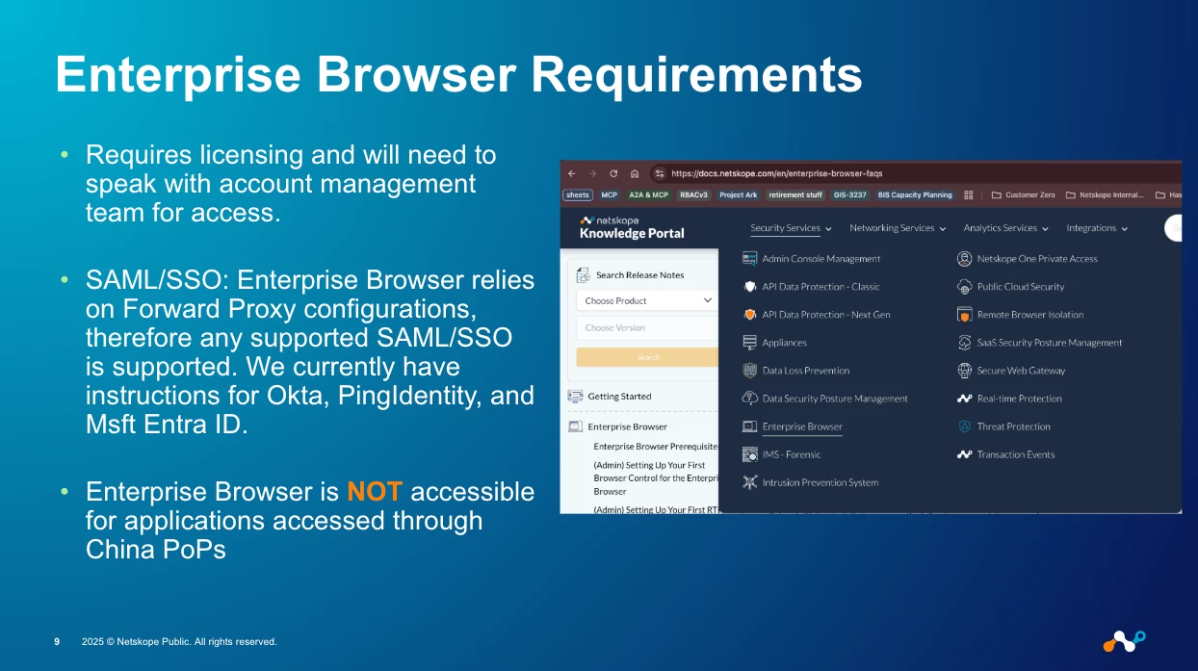The image size is (1198, 671).
Task: Click the Public Cloud Security icon
Action: [964, 287]
